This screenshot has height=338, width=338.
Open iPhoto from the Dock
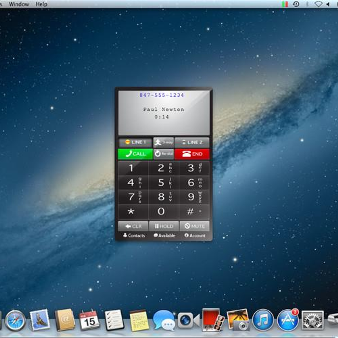click(x=238, y=319)
